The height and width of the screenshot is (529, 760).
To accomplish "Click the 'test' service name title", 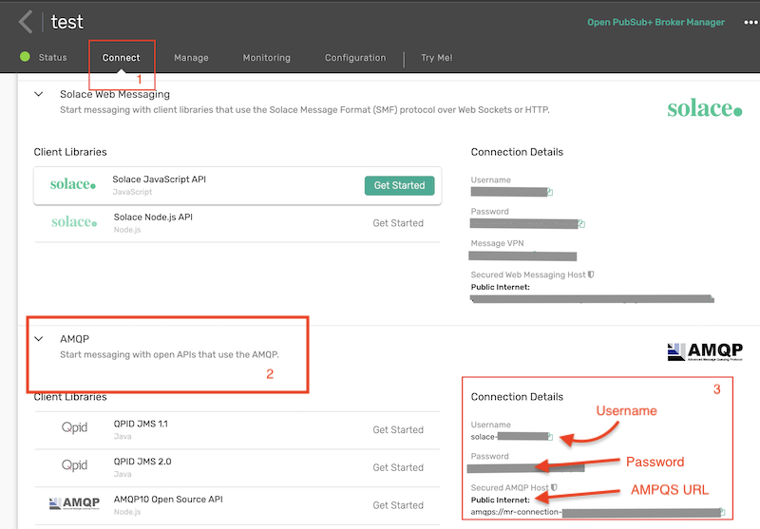I will pyautogui.click(x=67, y=22).
